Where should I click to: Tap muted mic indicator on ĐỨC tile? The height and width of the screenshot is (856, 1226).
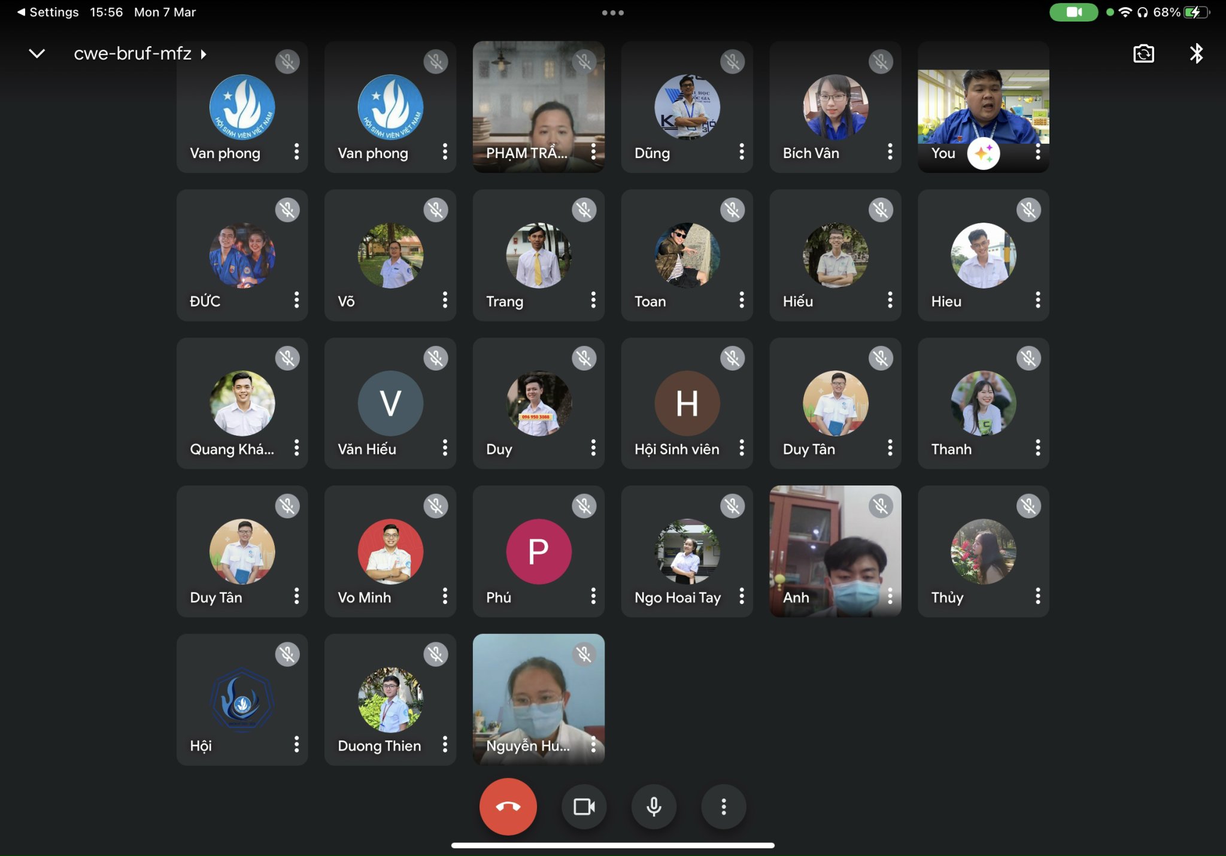pyautogui.click(x=287, y=210)
